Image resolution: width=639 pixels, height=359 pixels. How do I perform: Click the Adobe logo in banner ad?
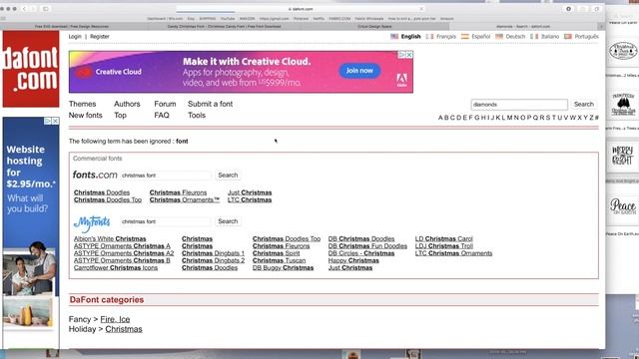[401, 80]
